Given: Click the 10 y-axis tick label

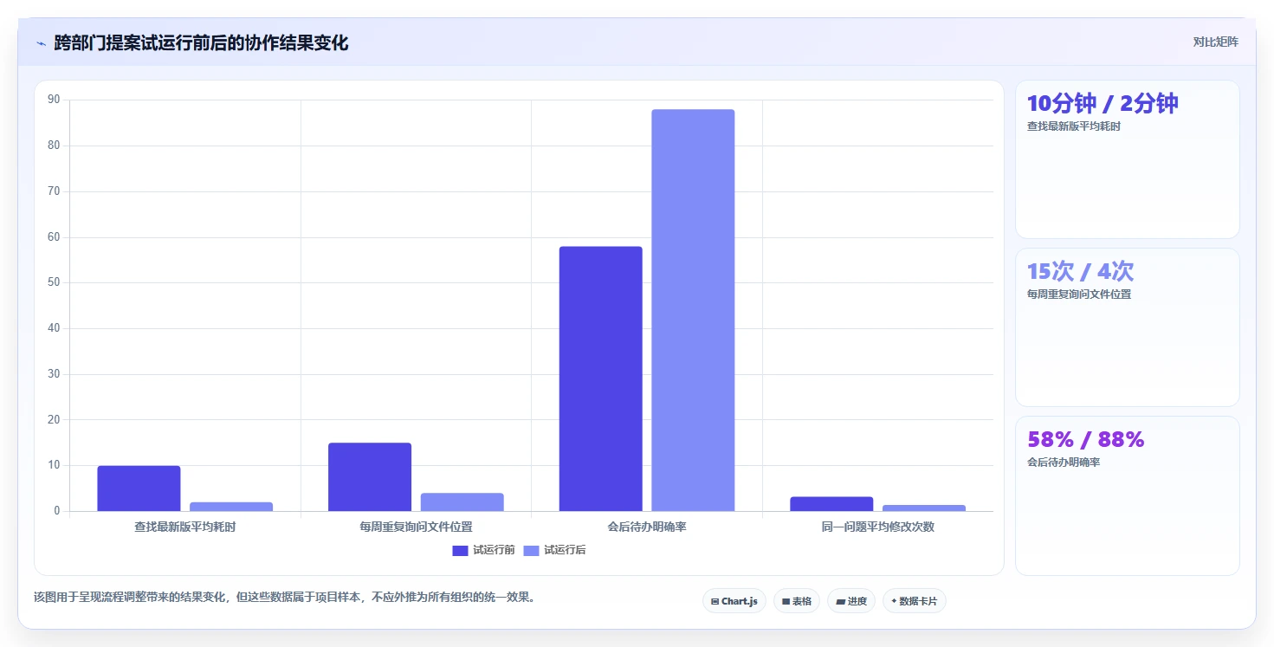Looking at the screenshot, I should click(54, 465).
